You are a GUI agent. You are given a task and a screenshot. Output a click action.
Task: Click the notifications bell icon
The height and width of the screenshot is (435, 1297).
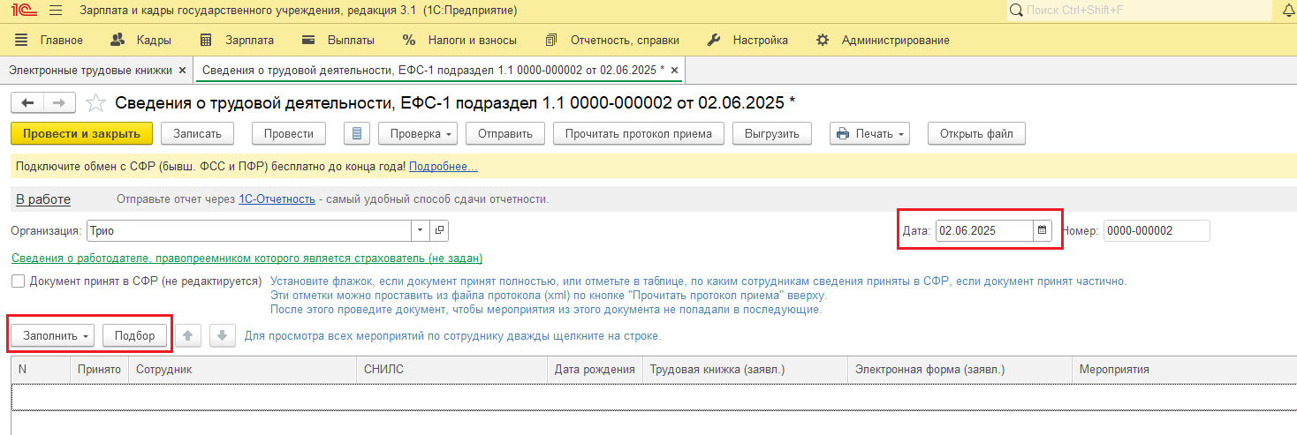pos(1288,11)
